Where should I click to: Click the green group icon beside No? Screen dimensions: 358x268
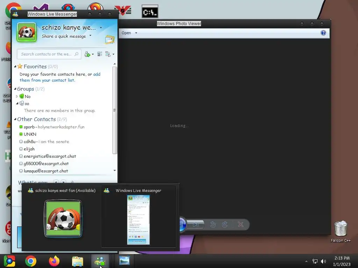point(22,96)
